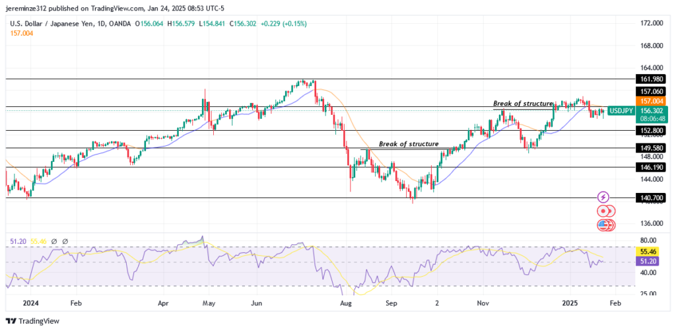Click the "May" time axis label
This screenshot has height=331, width=676.
point(208,303)
